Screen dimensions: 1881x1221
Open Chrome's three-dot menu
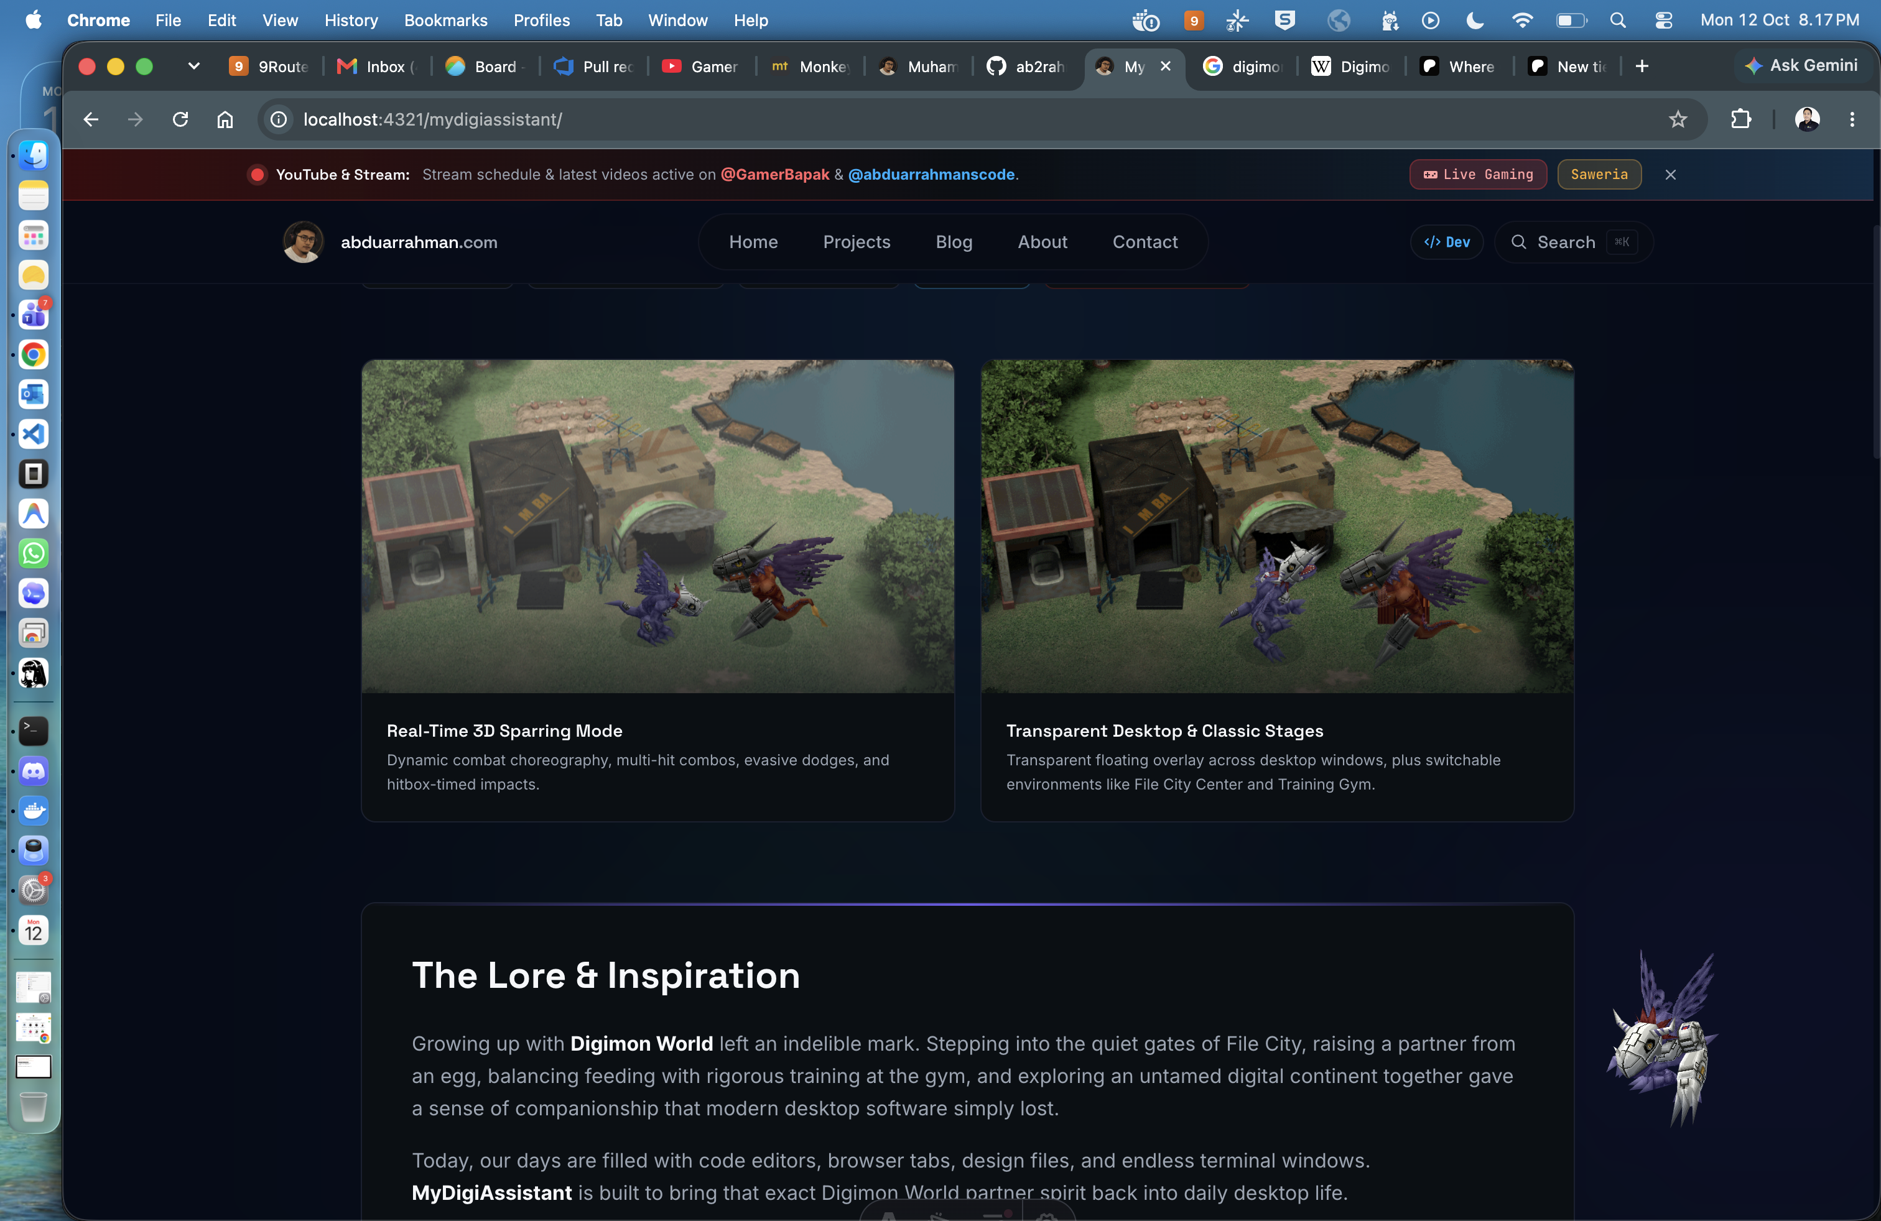[x=1852, y=119]
